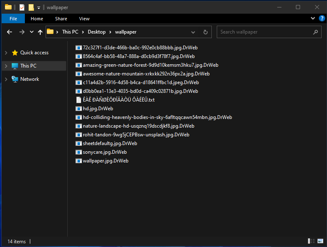Select sheetdefaultg.jpg.DrWeb file
327x247 pixels.
pos(106,143)
